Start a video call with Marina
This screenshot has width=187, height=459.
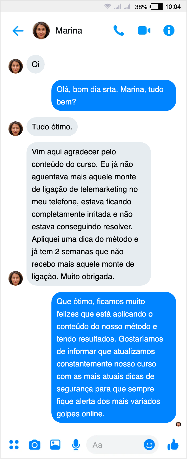coord(144,31)
